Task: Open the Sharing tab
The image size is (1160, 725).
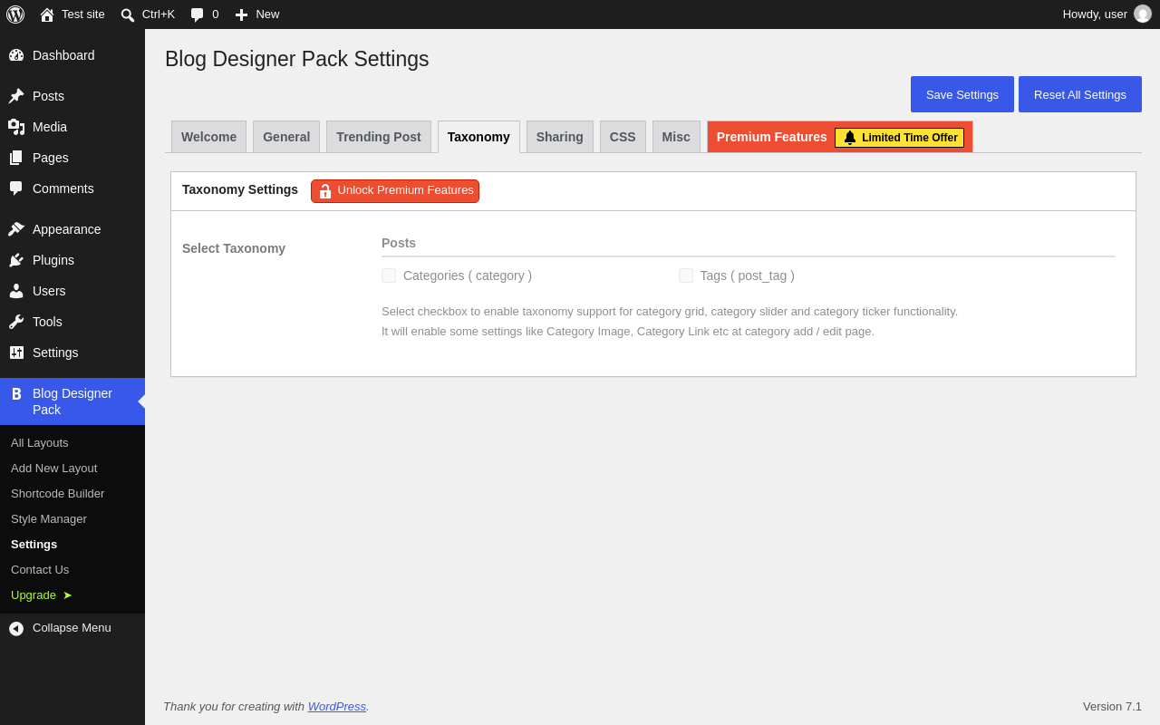Action: click(x=560, y=137)
